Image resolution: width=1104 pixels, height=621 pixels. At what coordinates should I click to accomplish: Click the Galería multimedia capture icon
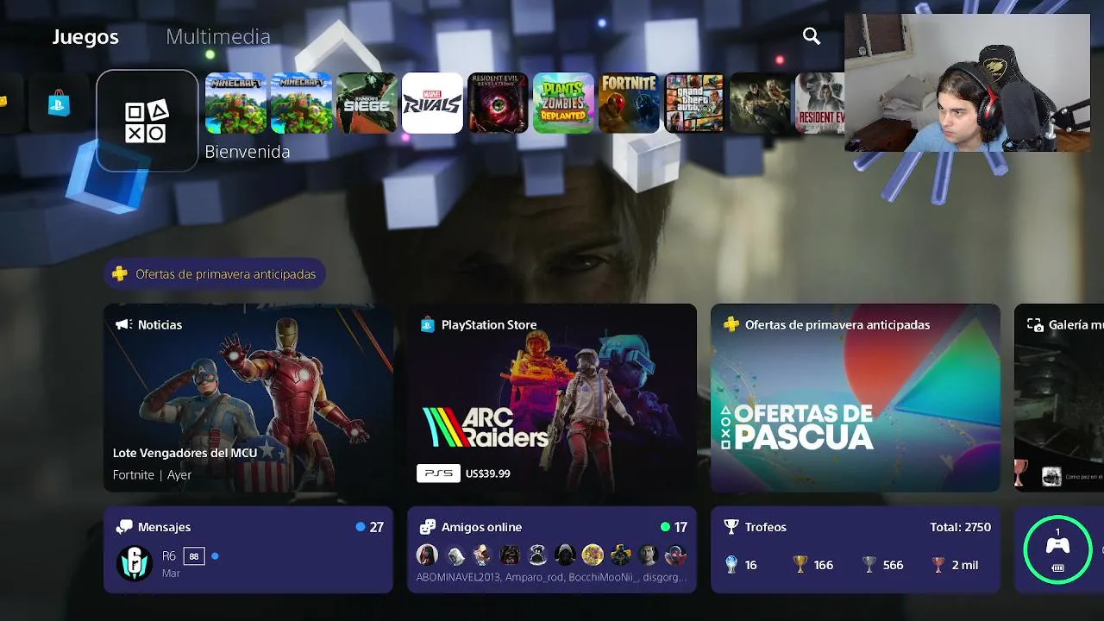click(1035, 324)
